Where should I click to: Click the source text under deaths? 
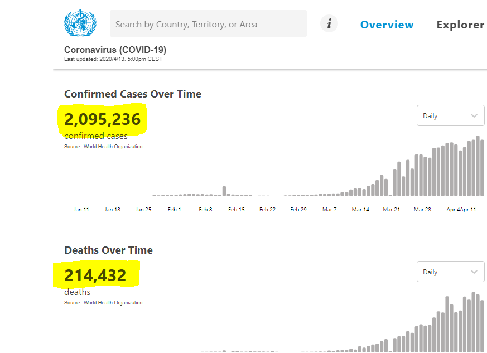[x=103, y=303]
